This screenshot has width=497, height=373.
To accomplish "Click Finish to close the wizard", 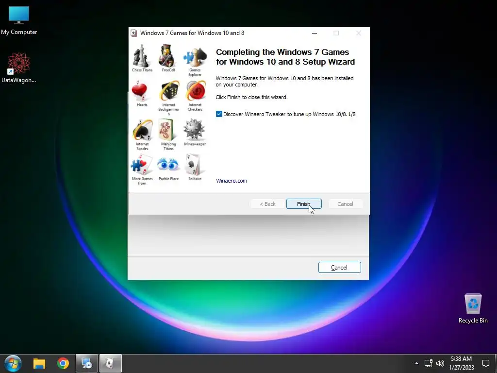I will (x=304, y=204).
